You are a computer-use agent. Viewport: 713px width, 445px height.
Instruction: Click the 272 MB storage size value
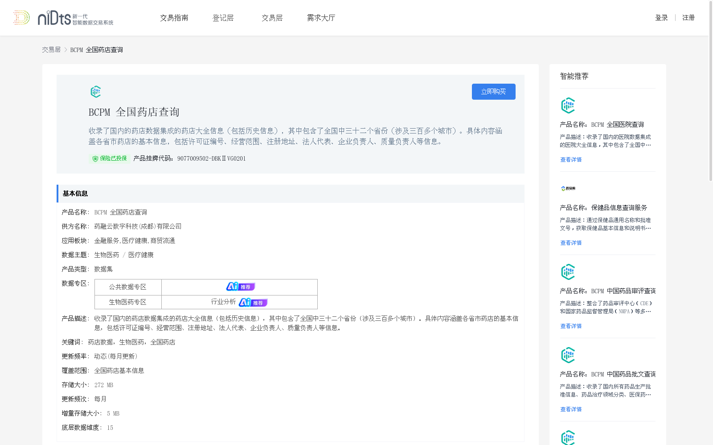(x=104, y=385)
